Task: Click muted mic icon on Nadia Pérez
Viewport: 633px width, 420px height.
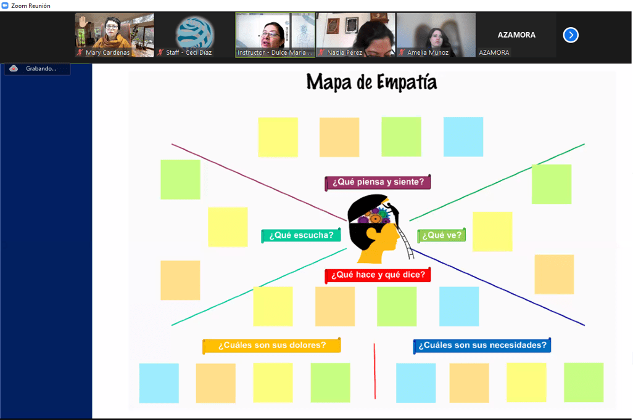Action: [x=321, y=53]
